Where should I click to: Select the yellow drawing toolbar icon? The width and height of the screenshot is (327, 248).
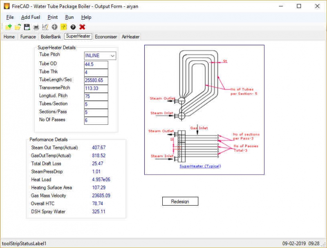(63, 27)
